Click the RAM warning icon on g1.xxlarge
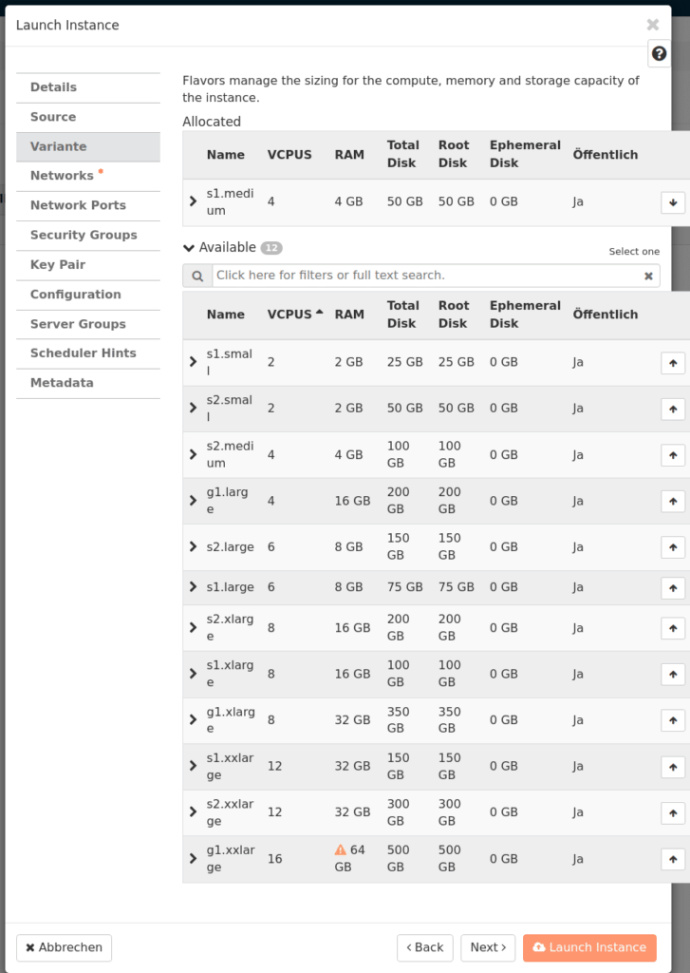 tap(340, 850)
